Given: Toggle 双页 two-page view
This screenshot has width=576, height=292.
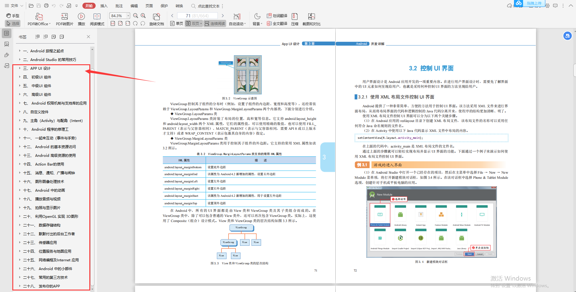Looking at the screenshot, I should pyautogui.click(x=194, y=23).
